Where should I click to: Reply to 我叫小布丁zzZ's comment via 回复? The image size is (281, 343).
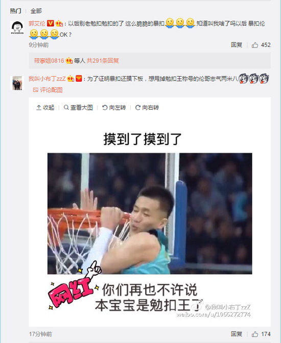pyautogui.click(x=237, y=334)
